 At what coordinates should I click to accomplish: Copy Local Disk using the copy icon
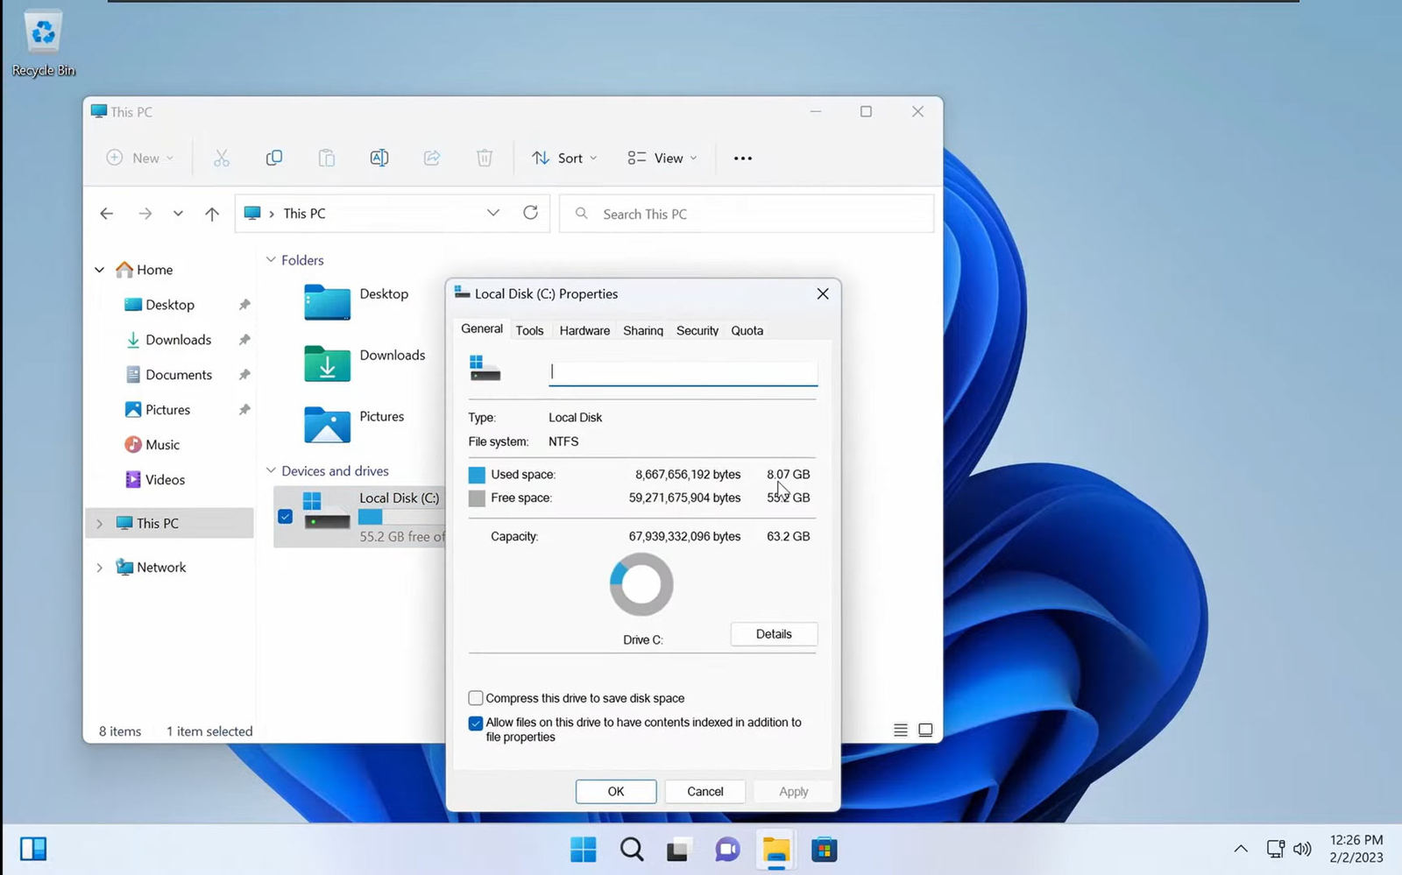click(273, 158)
